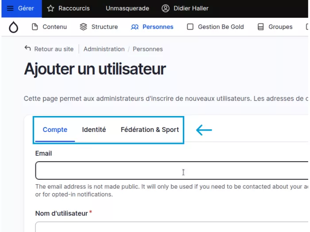310x232 pixels.
Task: Click the Structure layers icon
Action: [x=83, y=27]
